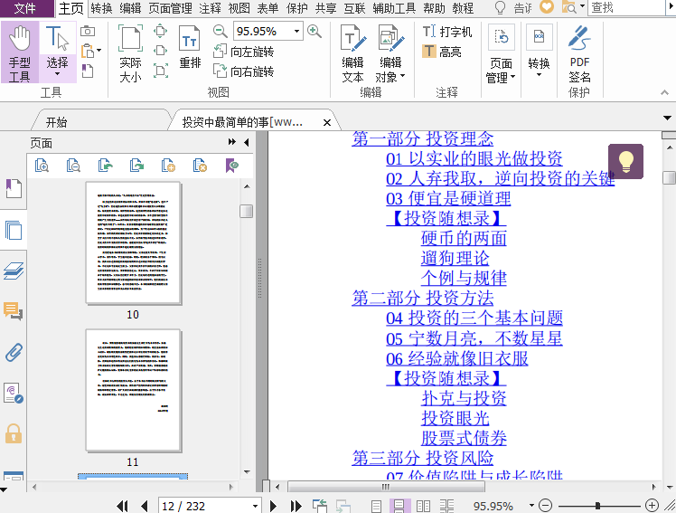This screenshot has height=513, width=676.
Task: Expand the Edit Object dropdown
Action: [403, 76]
